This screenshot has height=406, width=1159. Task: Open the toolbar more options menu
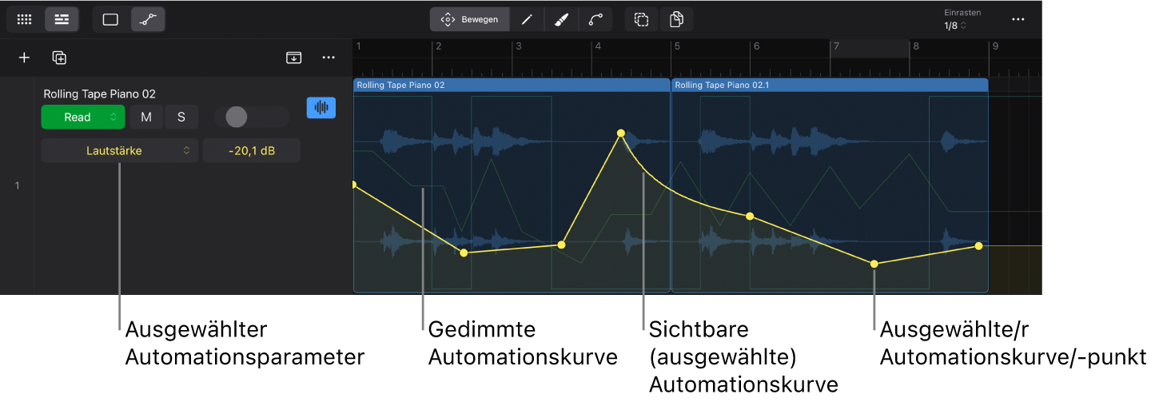point(1018,19)
